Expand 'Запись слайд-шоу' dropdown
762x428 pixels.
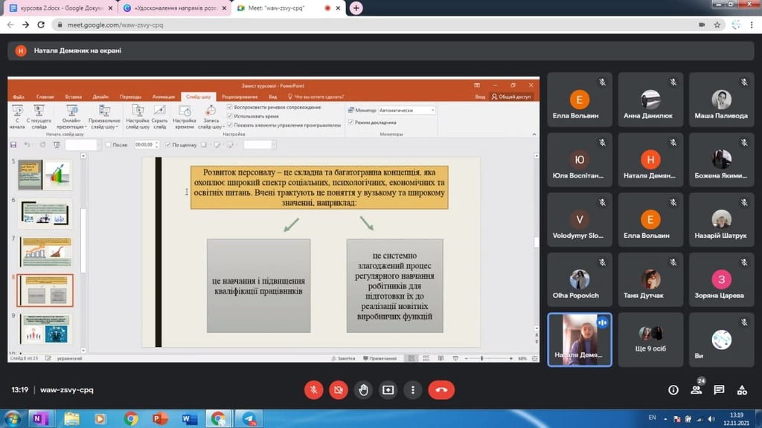[x=211, y=127]
